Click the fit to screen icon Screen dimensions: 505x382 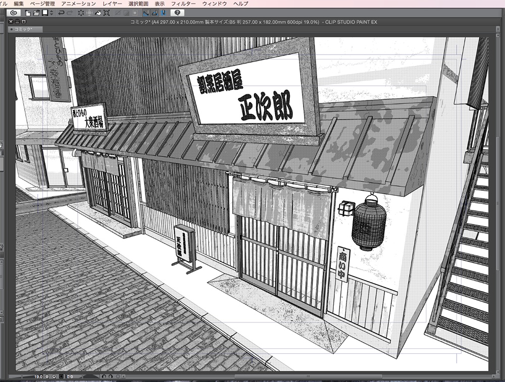point(61,376)
